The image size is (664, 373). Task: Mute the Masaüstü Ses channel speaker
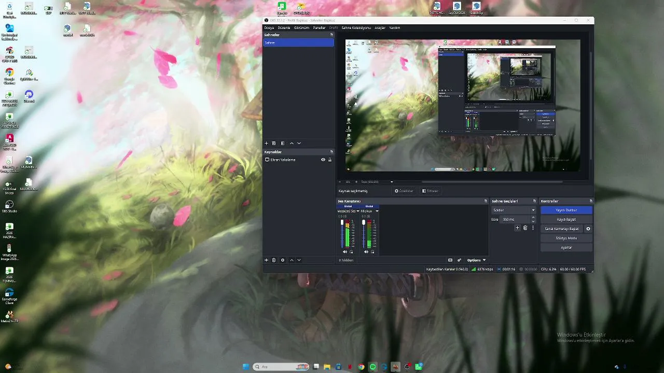(x=345, y=252)
